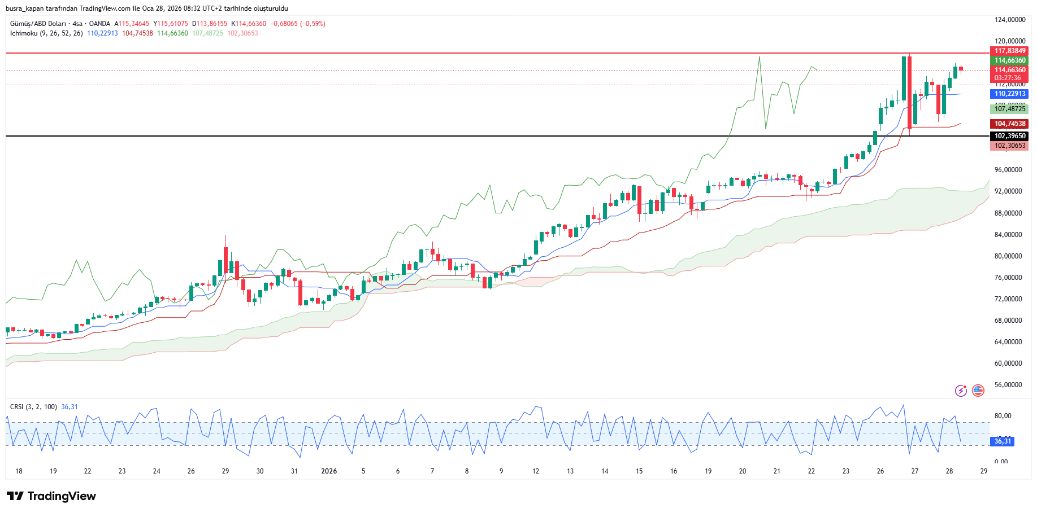Click the red 117,83849 price label
Screen dimensions: 1037x513
click(1009, 51)
